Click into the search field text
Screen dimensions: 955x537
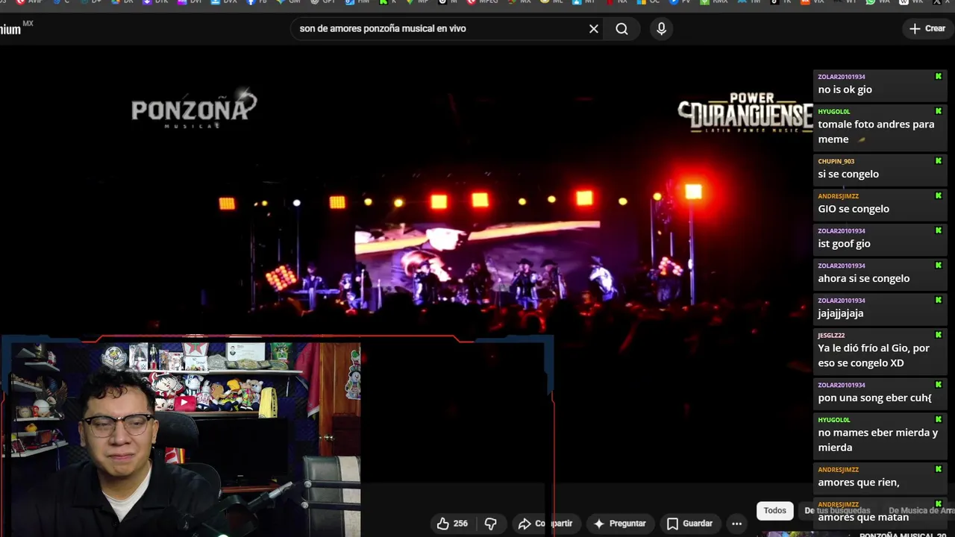383,29
